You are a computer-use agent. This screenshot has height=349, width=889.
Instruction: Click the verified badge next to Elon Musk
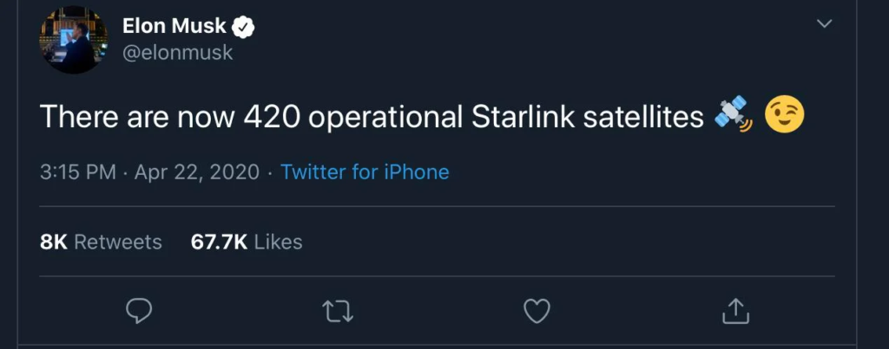[x=245, y=27]
